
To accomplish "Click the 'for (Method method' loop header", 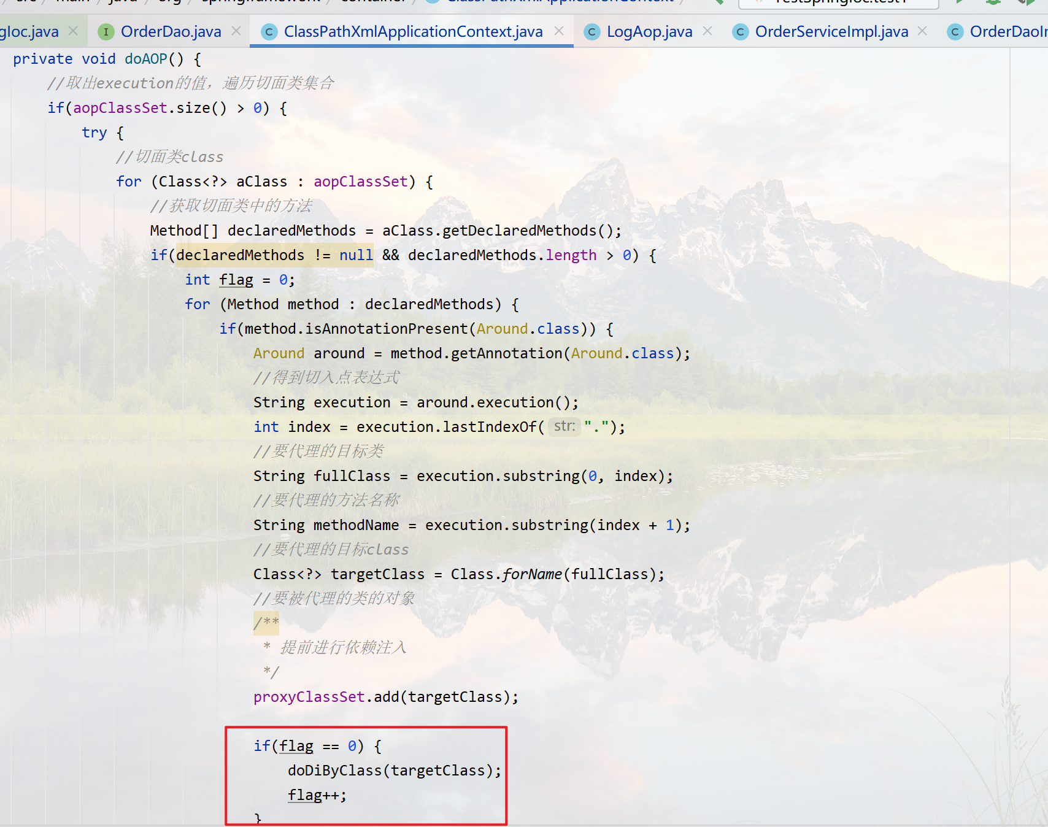I will point(352,304).
